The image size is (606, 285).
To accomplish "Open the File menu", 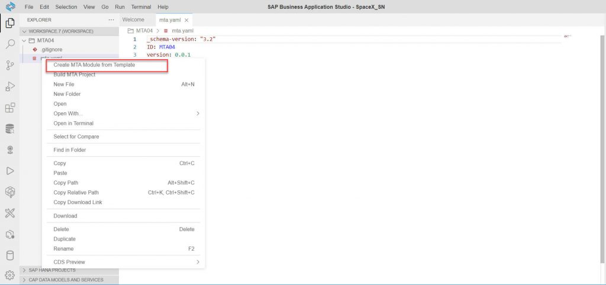I will pos(28,7).
